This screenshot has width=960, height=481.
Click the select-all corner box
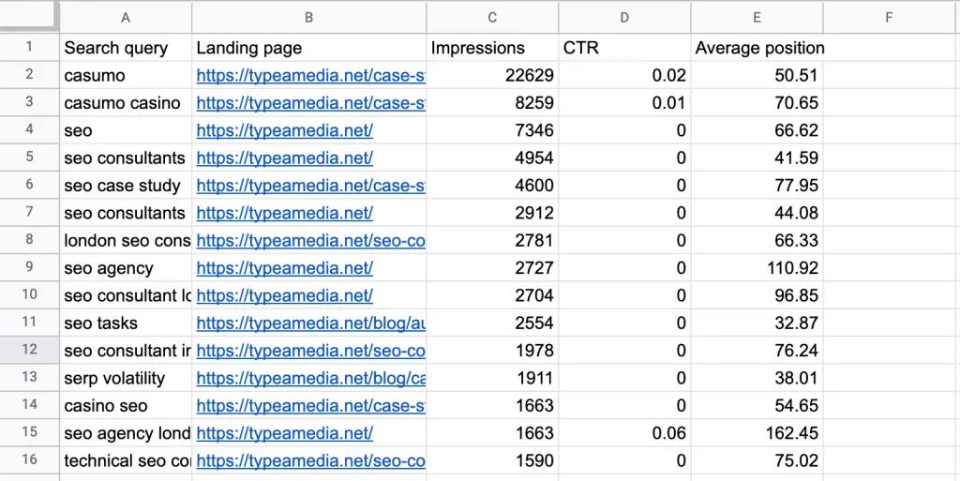29,16
